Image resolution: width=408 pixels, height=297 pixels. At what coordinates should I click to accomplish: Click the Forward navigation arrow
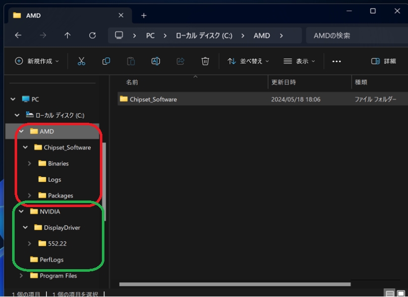coord(43,35)
